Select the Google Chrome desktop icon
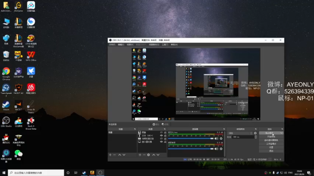This screenshot has height=176, width=314. click(x=6, y=74)
